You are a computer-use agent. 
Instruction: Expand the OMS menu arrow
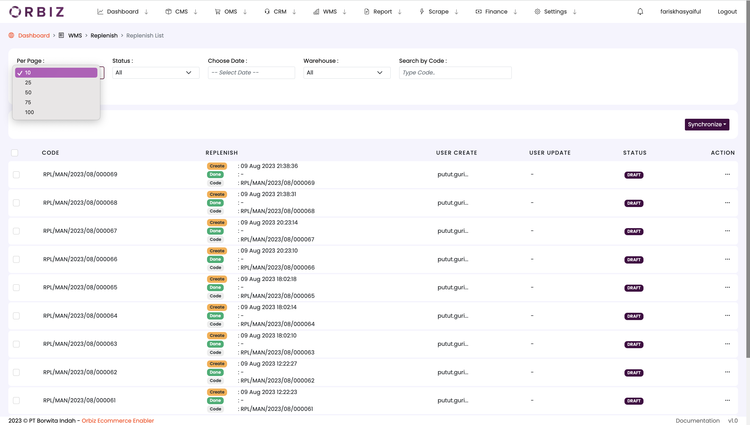pyautogui.click(x=245, y=12)
